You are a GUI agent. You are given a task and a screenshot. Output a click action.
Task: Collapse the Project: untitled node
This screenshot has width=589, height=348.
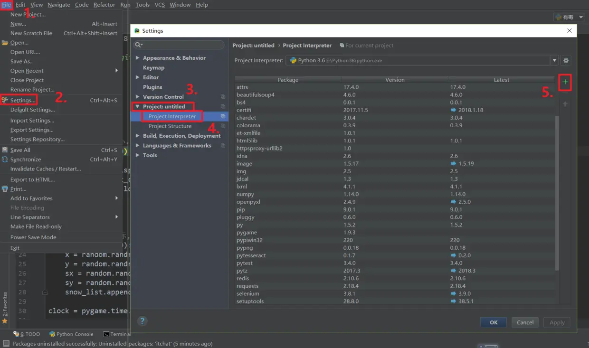(138, 107)
